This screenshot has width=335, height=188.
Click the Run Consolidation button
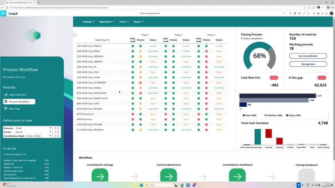(x=308, y=56)
